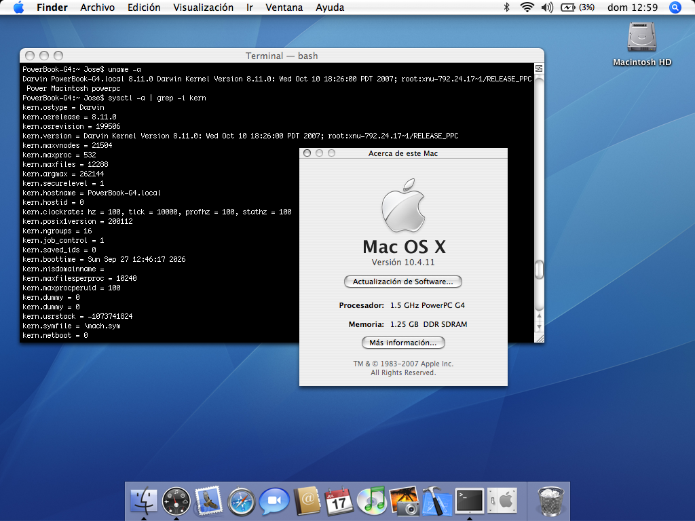Screen dimensions: 695x521
Task: Click the Terminal icon in the Dock
Action: click(470, 501)
